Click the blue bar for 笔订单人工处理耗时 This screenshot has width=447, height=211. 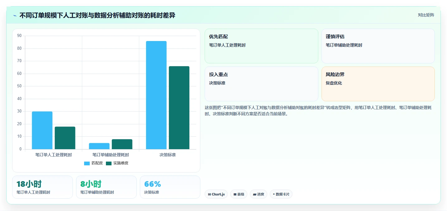pos(42,130)
